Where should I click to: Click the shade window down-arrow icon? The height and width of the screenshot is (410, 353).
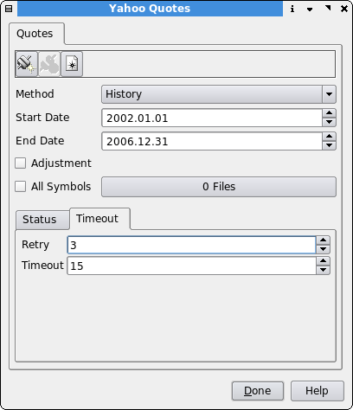coord(310,10)
